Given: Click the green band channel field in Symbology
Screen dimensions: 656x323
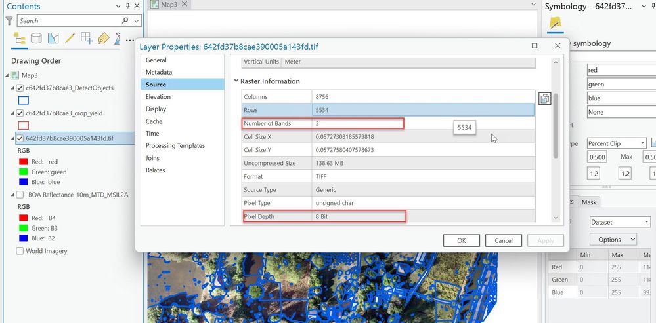Looking at the screenshot, I should click(x=621, y=85).
